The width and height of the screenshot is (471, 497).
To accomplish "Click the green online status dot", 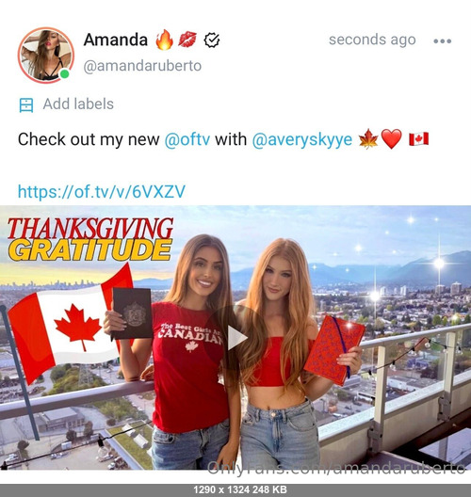I will (x=65, y=74).
